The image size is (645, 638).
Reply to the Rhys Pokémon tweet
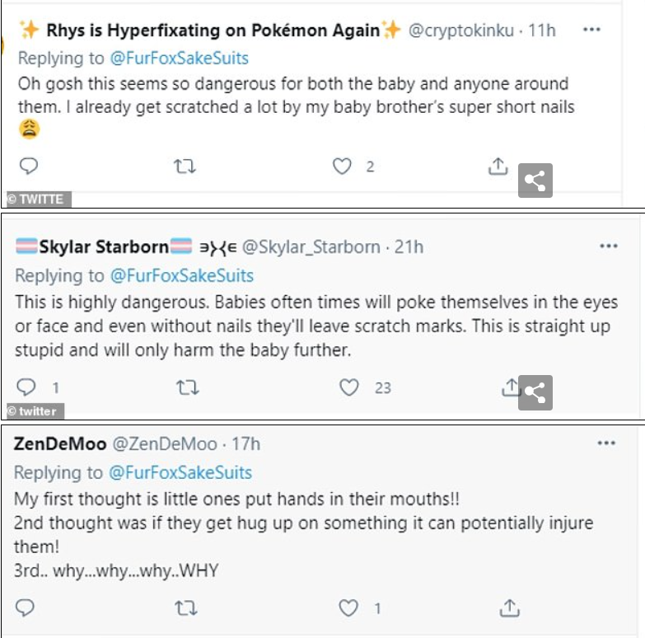tap(28, 167)
